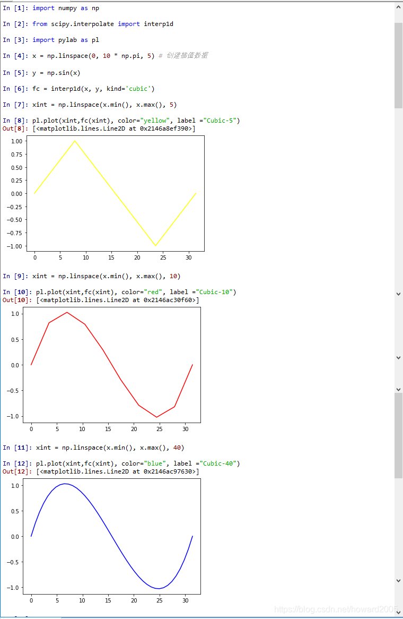
Task: Click the 'x = np.linspace(0, 10 * np.pi, 5)' line
Action: 93,56
